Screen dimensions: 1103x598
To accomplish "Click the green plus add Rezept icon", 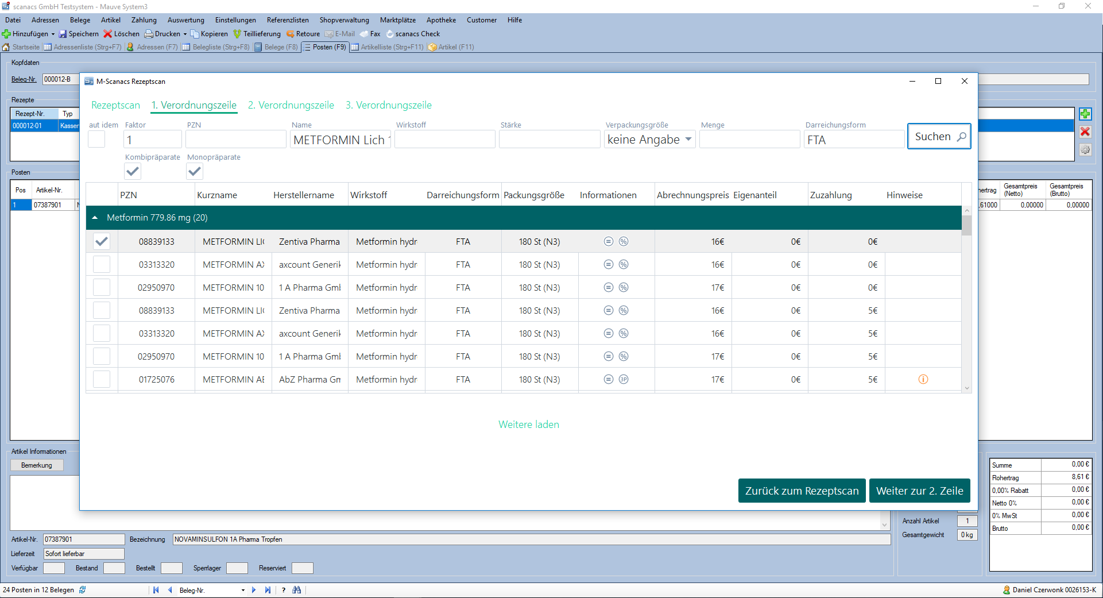I will click(1085, 114).
